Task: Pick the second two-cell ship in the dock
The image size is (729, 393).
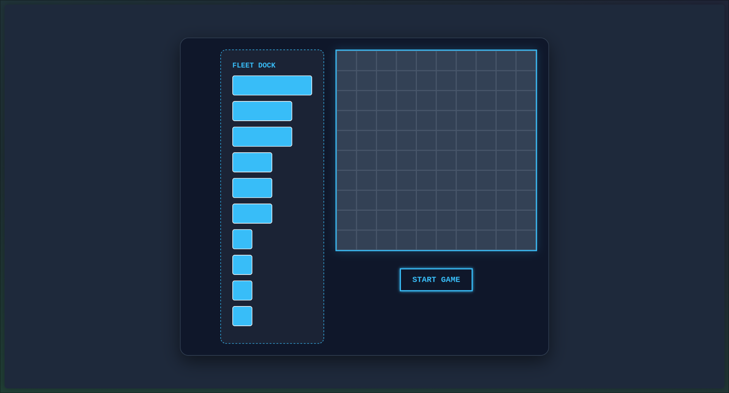Action: [x=252, y=188]
